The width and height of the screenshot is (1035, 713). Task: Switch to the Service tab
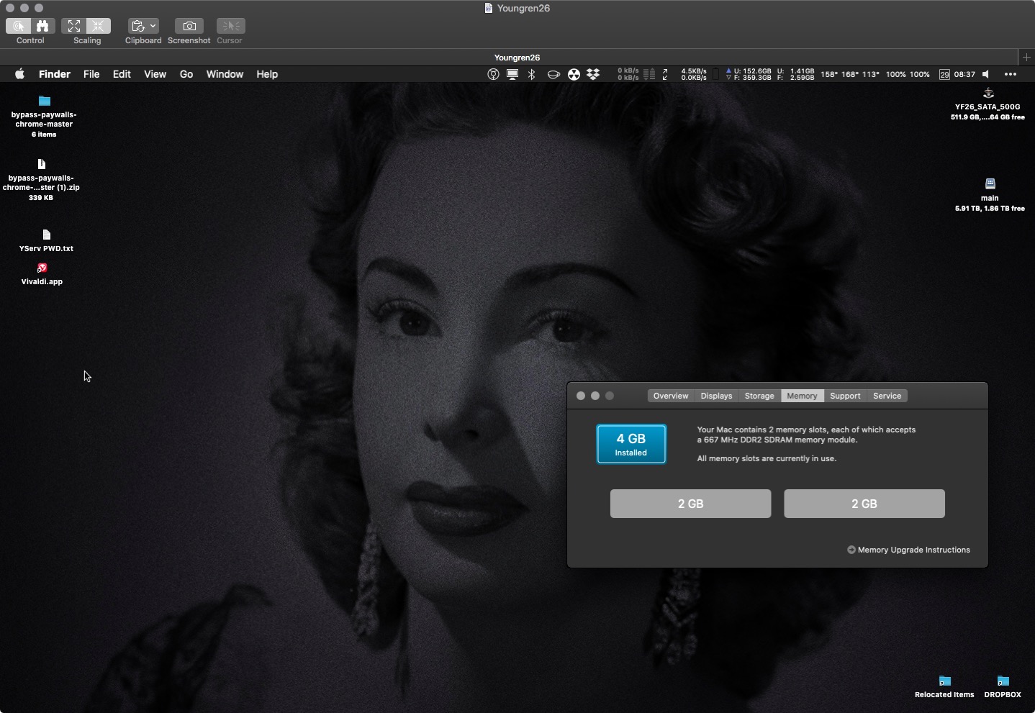pos(887,396)
